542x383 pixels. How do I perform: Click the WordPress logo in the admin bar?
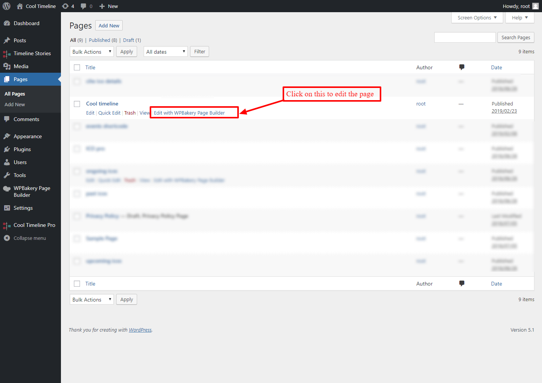[x=6, y=6]
